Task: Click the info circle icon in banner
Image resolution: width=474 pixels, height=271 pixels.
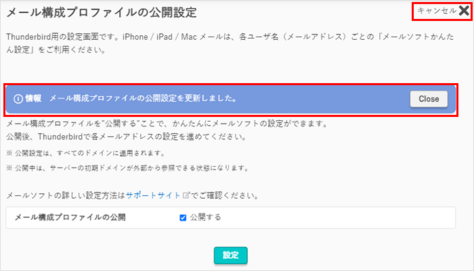Action: (x=18, y=99)
